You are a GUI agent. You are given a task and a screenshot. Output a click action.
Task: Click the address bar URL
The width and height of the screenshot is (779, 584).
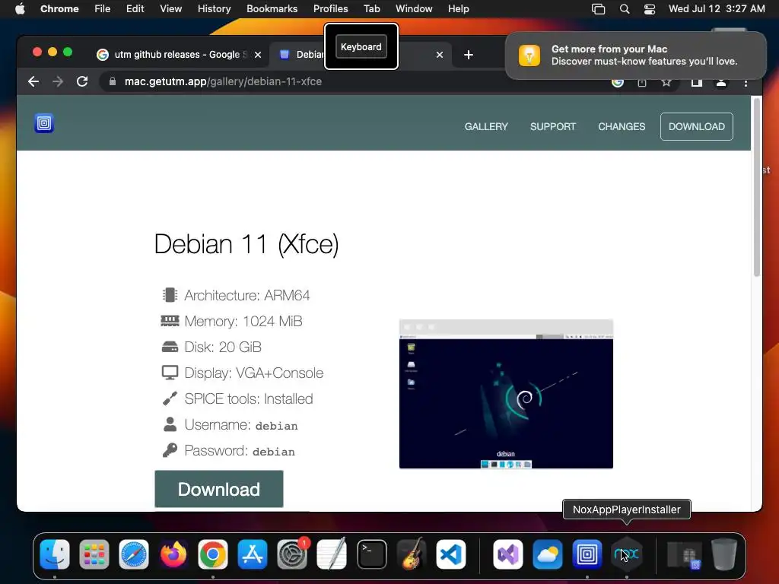[x=223, y=81]
